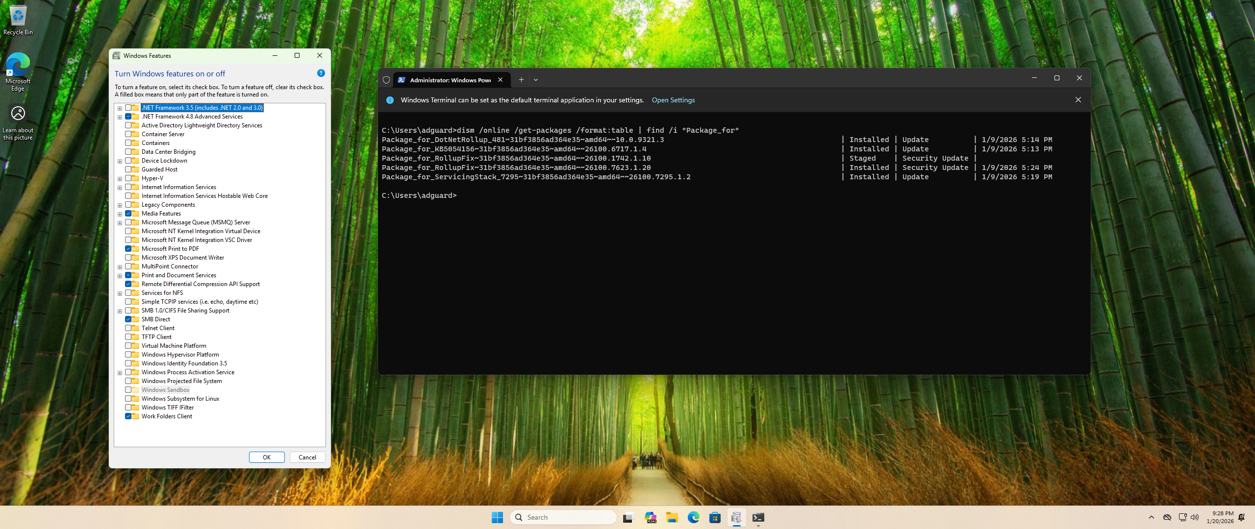Click the taskbar Search box
Viewport: 1255px width, 529px height.
[x=563, y=517]
